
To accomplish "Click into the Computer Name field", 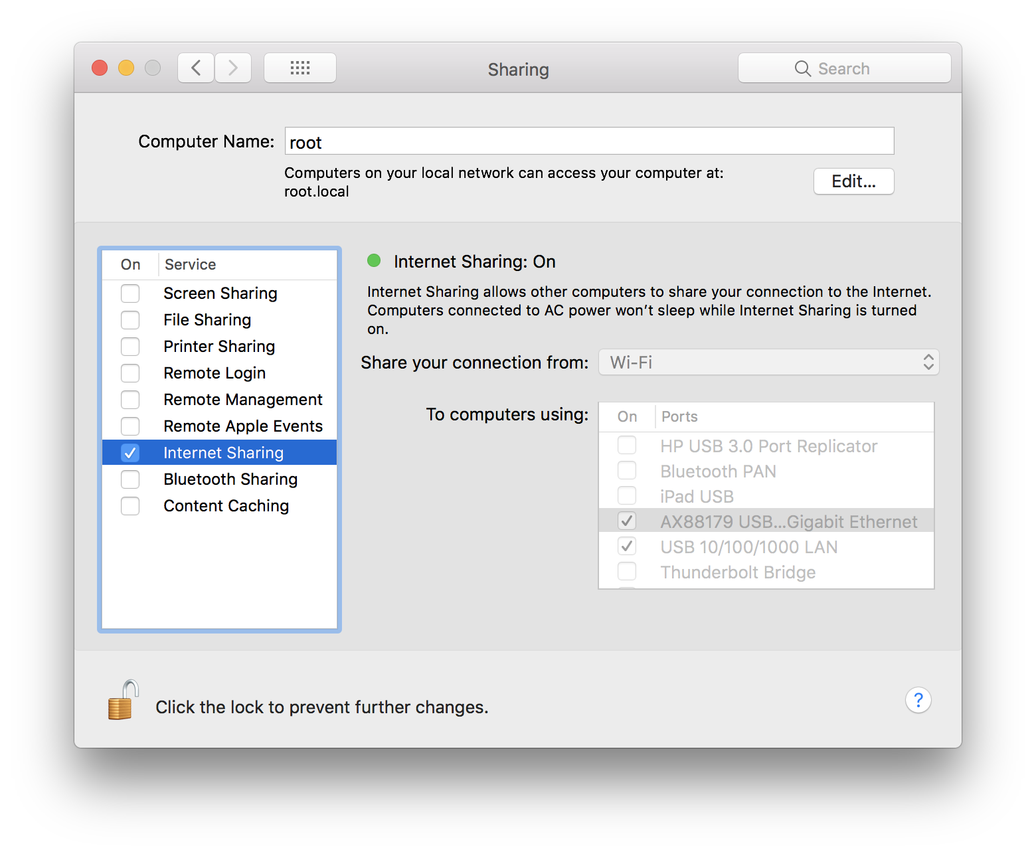I will pyautogui.click(x=590, y=141).
